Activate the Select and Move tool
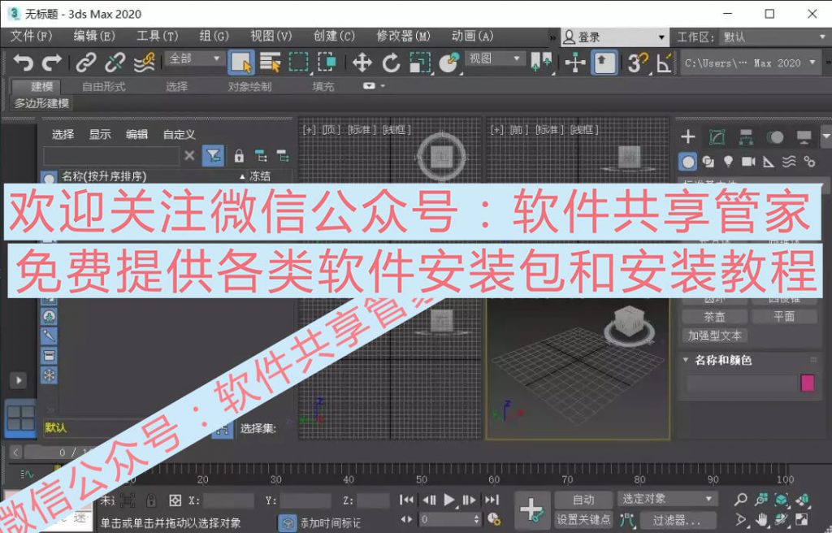 362,63
